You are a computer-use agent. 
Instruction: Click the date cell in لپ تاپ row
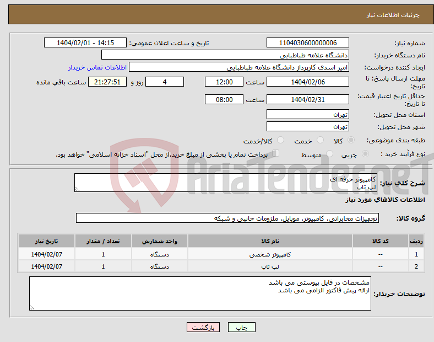[x=46, y=266]
